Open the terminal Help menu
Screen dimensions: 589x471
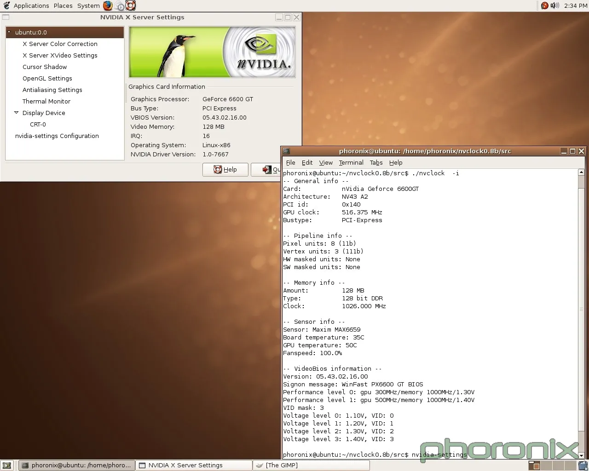[396, 162]
